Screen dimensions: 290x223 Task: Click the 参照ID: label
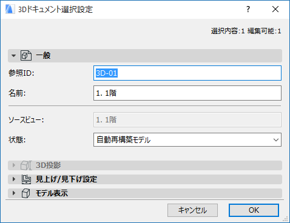[x=21, y=73]
